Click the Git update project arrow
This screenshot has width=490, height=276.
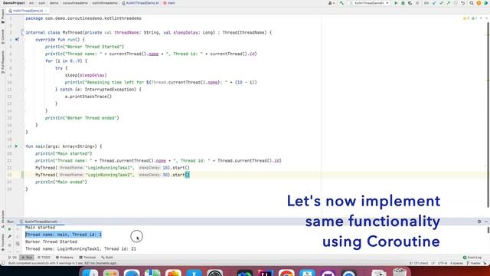434,3
